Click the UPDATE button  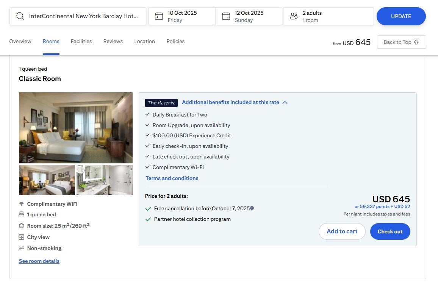pyautogui.click(x=401, y=16)
